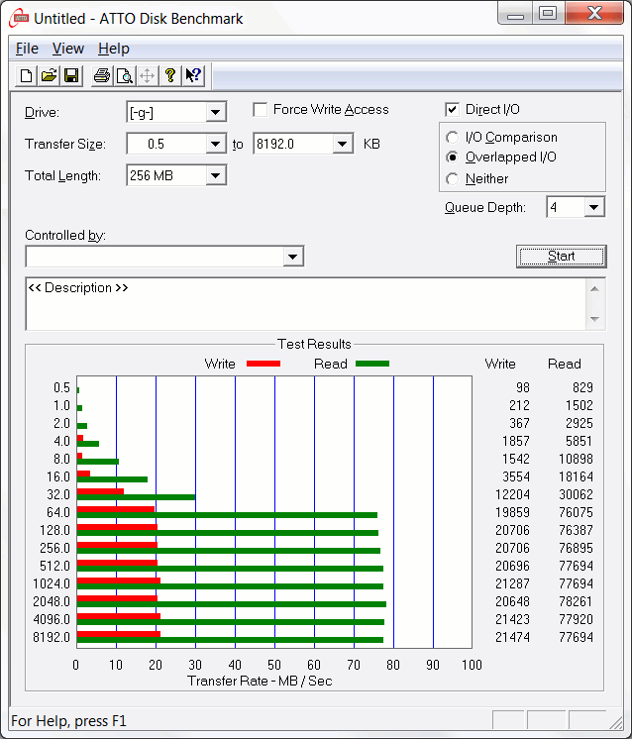The image size is (632, 739).
Task: Click the status bar help message
Action: click(x=68, y=721)
